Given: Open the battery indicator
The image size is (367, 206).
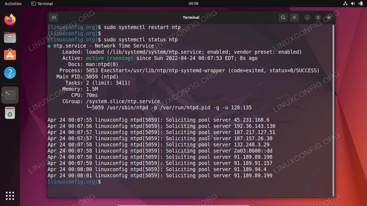Looking at the screenshot, I should coord(360,4).
